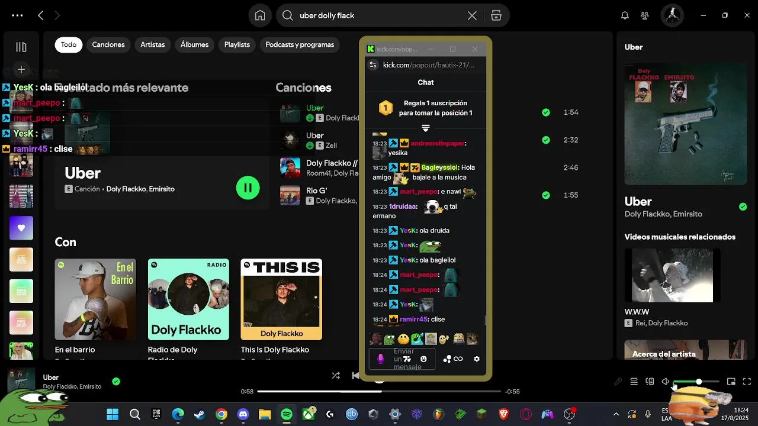Open the Kick chat settings gear
The width and height of the screenshot is (758, 426).
click(x=477, y=359)
